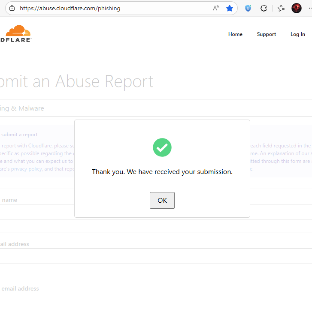Click the 'submit a report' heading
The image size is (312, 318).
(19, 135)
